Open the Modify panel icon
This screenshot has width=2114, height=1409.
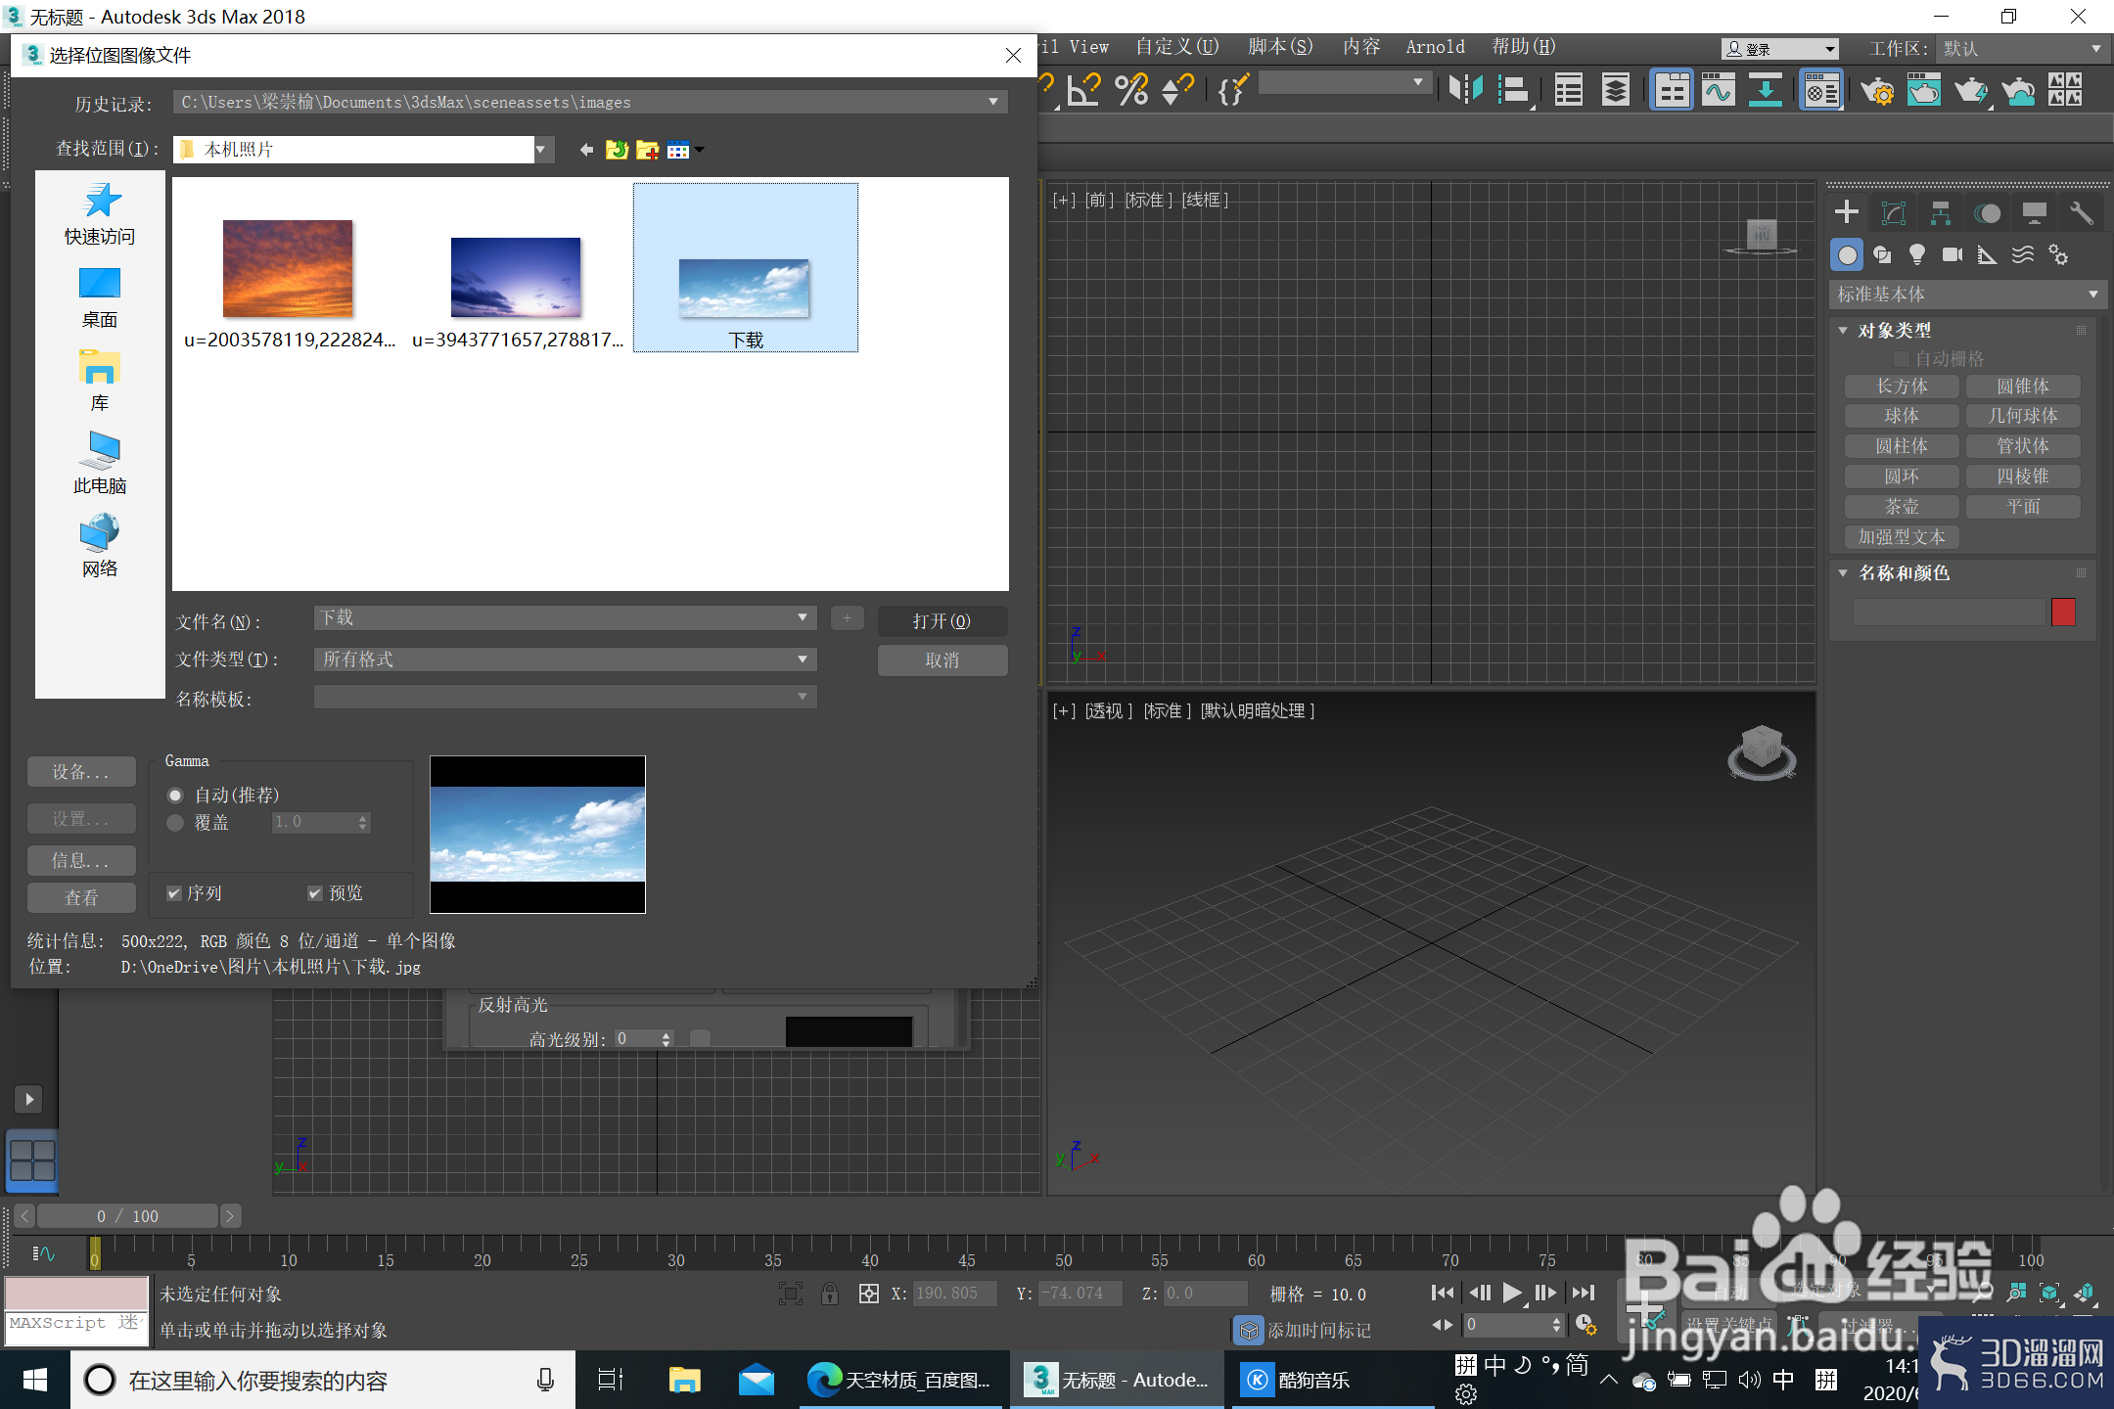point(1894,212)
